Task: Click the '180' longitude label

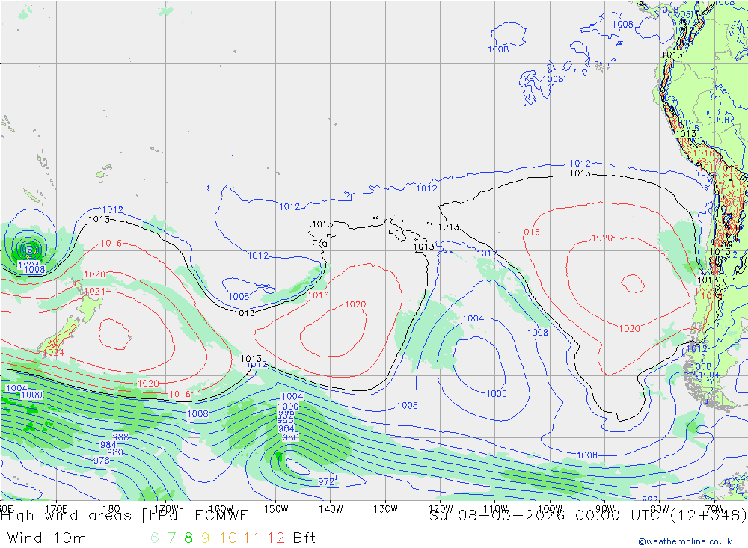Action: [x=111, y=509]
